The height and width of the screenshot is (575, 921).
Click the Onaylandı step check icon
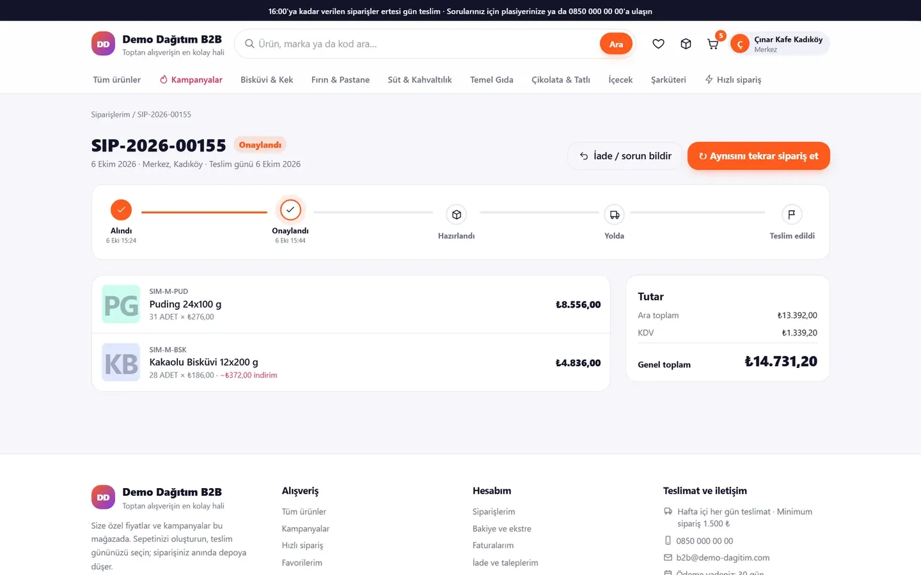tap(290, 210)
